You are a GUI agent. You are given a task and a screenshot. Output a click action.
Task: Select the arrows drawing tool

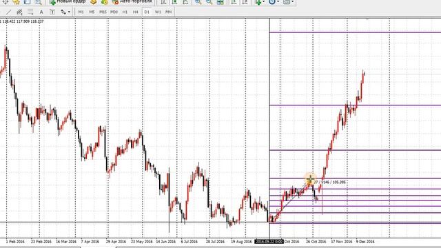[63, 12]
